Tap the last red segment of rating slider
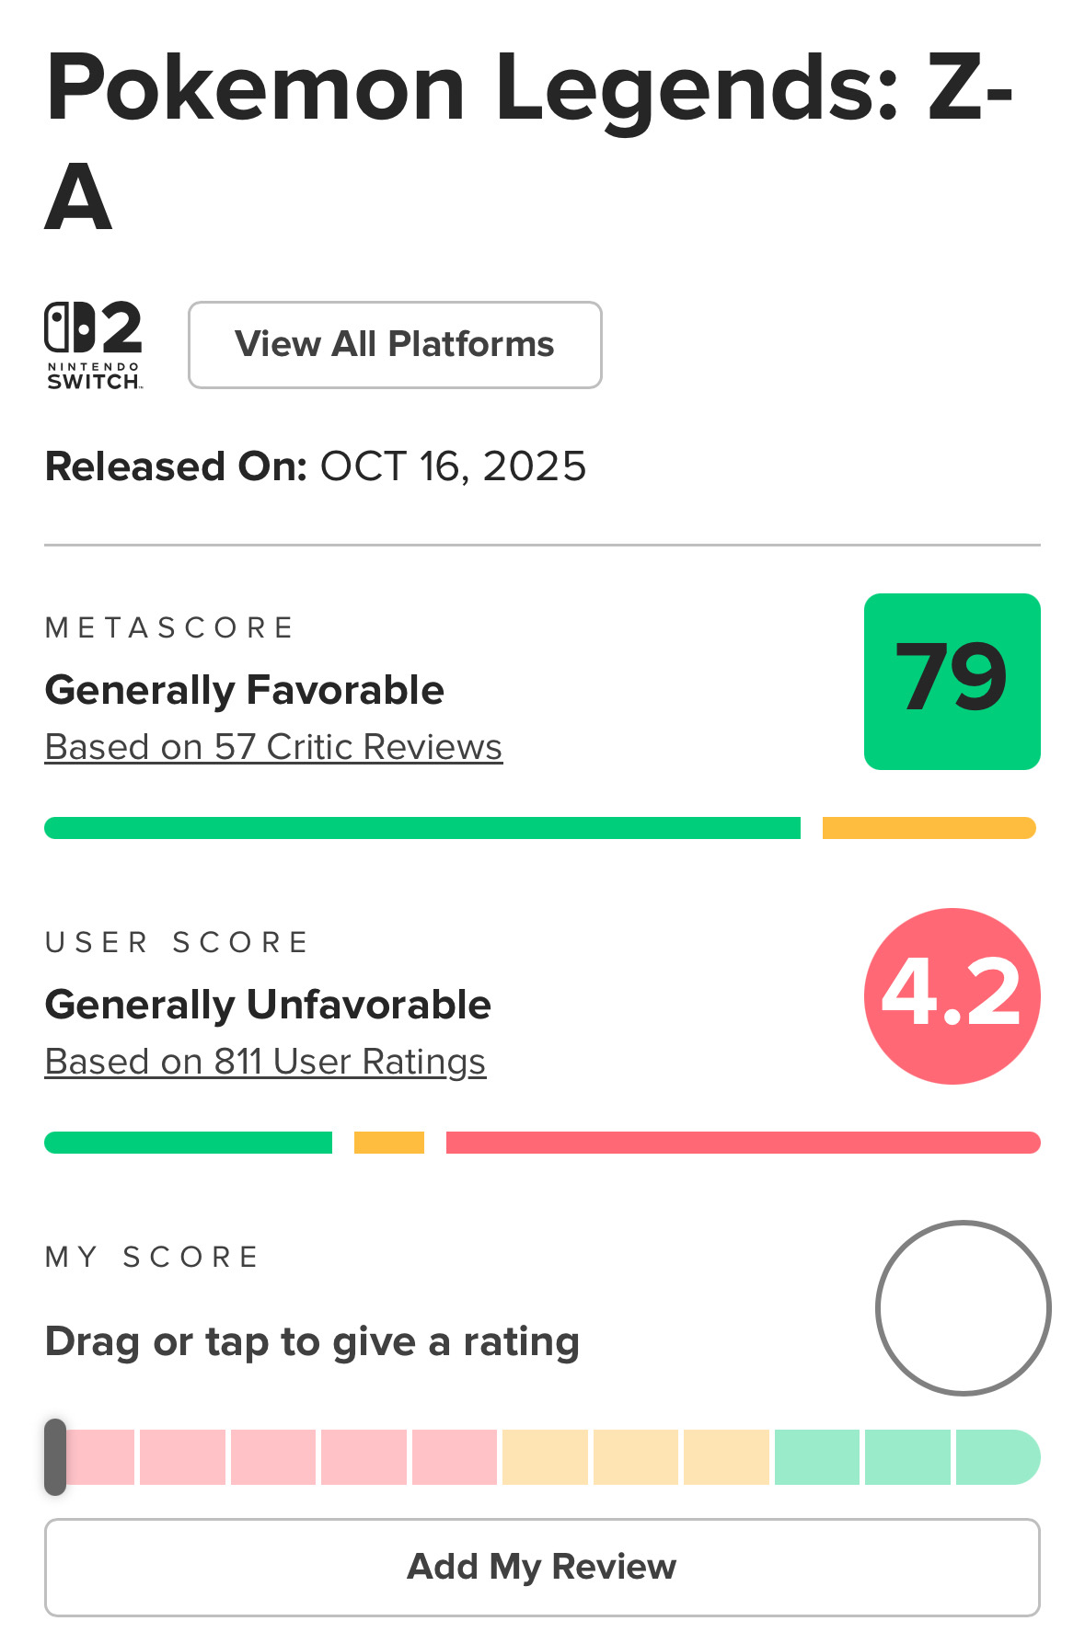This screenshot has width=1085, height=1644. pos(455,1457)
